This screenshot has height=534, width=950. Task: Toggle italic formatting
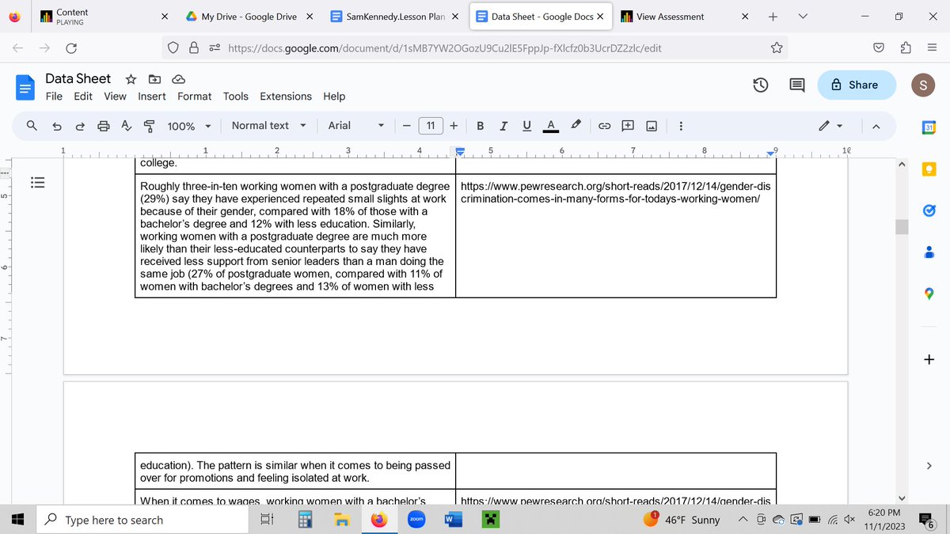coord(503,126)
